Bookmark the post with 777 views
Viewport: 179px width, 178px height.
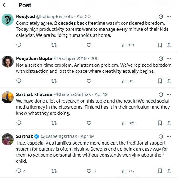(x=160, y=171)
